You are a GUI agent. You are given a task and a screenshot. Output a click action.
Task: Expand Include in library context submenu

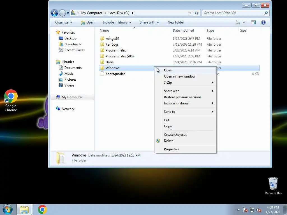coord(186,103)
